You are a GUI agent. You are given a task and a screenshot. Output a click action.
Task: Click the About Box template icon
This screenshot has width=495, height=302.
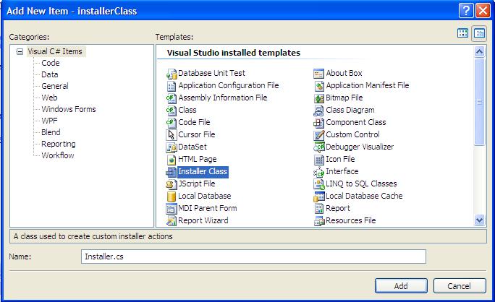click(x=319, y=74)
